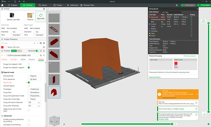Dismiss the 1M triangles processing notification
Screen dimensions: 211x127
coord(196,115)
